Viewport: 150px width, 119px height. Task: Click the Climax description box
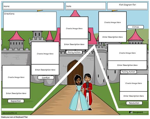pyautogui.click(x=113, y=37)
